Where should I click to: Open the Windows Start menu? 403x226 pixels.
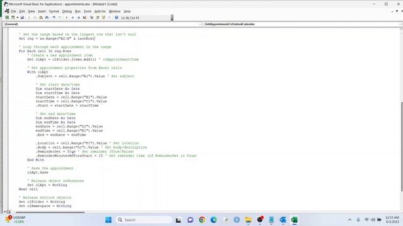[x=108, y=220]
